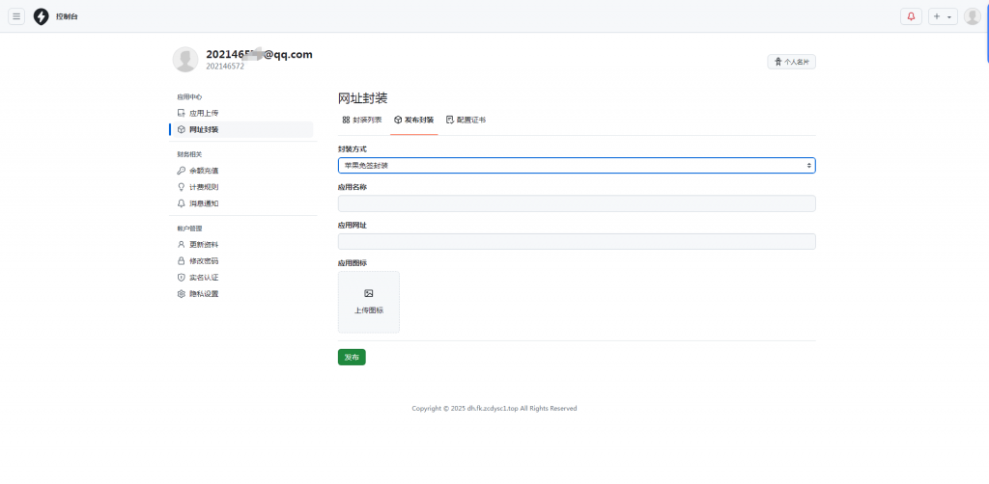Focus the 应用网址 input field
Viewport: 989px width, 484px height.
coord(577,242)
